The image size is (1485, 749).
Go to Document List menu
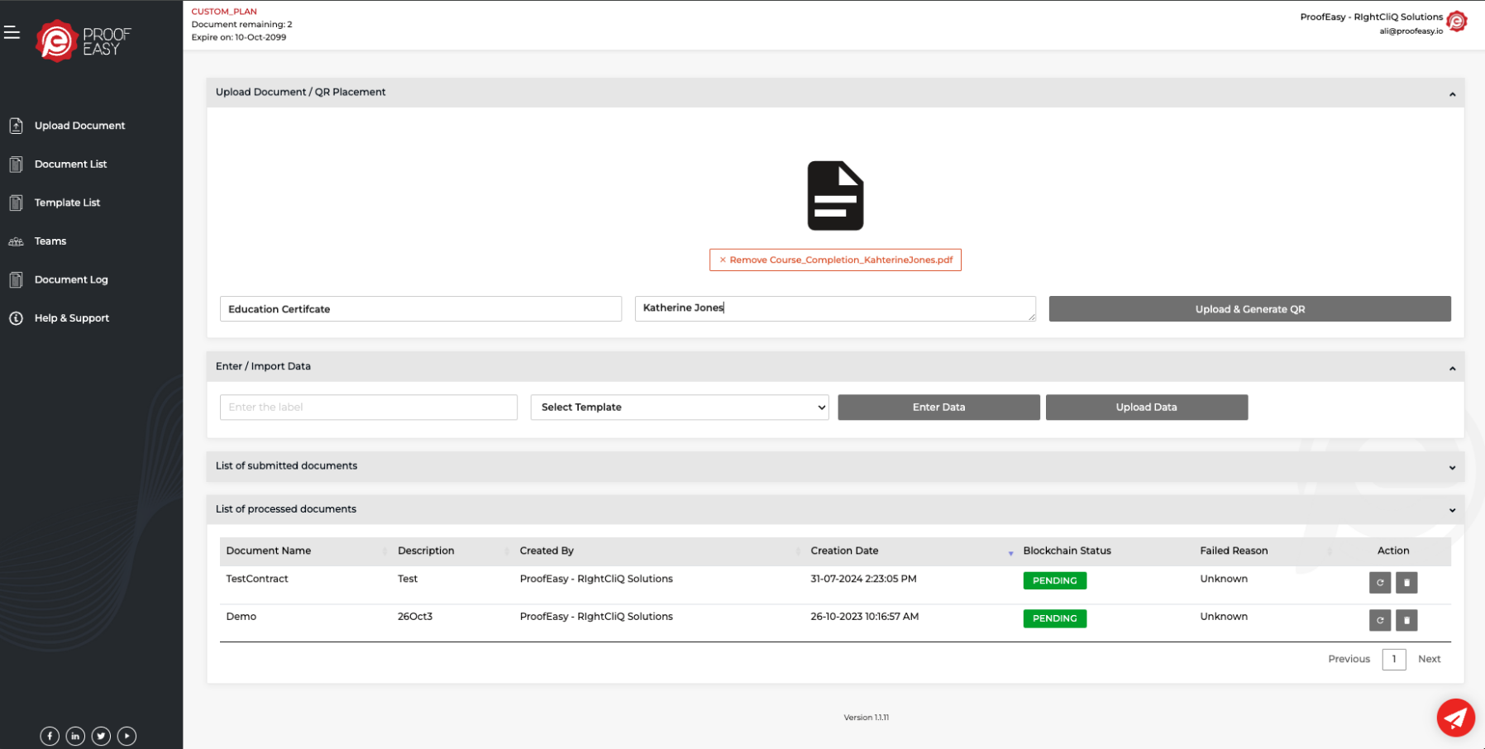[70, 165]
